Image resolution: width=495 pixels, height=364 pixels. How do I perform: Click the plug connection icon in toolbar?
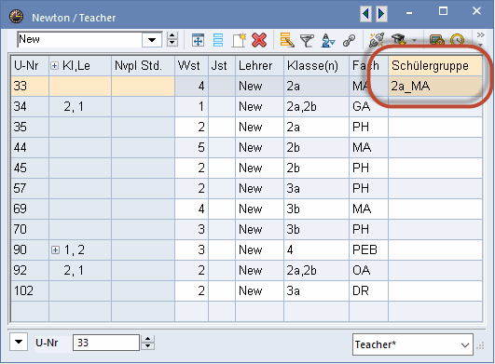tap(377, 40)
